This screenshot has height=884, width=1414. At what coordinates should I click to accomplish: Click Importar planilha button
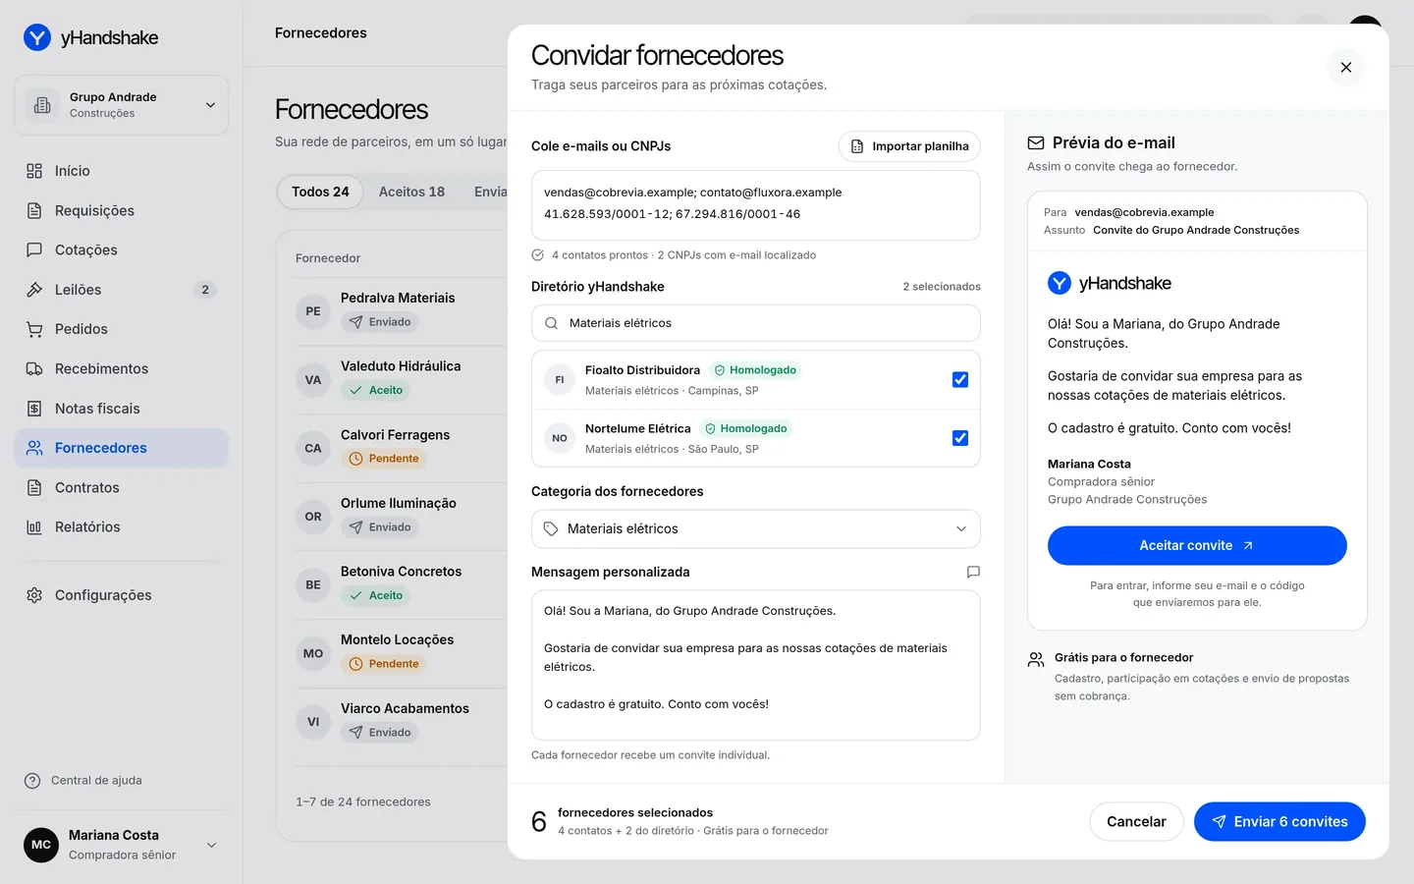(x=909, y=146)
